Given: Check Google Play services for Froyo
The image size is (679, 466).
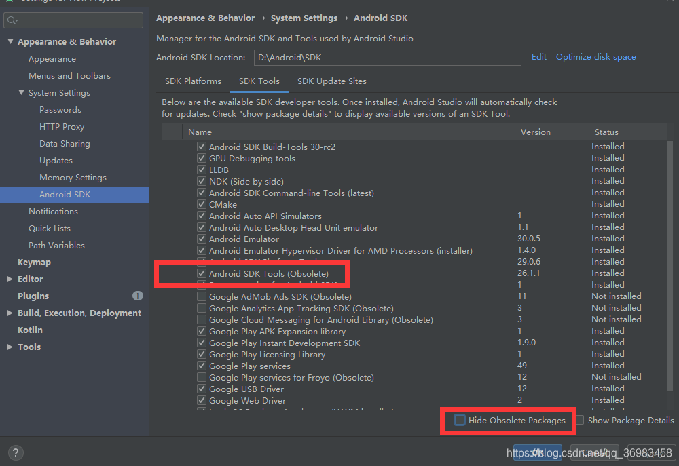Looking at the screenshot, I should coord(202,377).
